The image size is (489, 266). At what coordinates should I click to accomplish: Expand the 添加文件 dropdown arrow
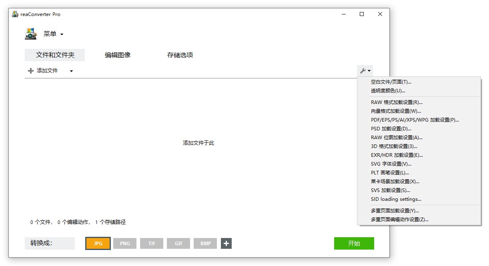pos(71,71)
